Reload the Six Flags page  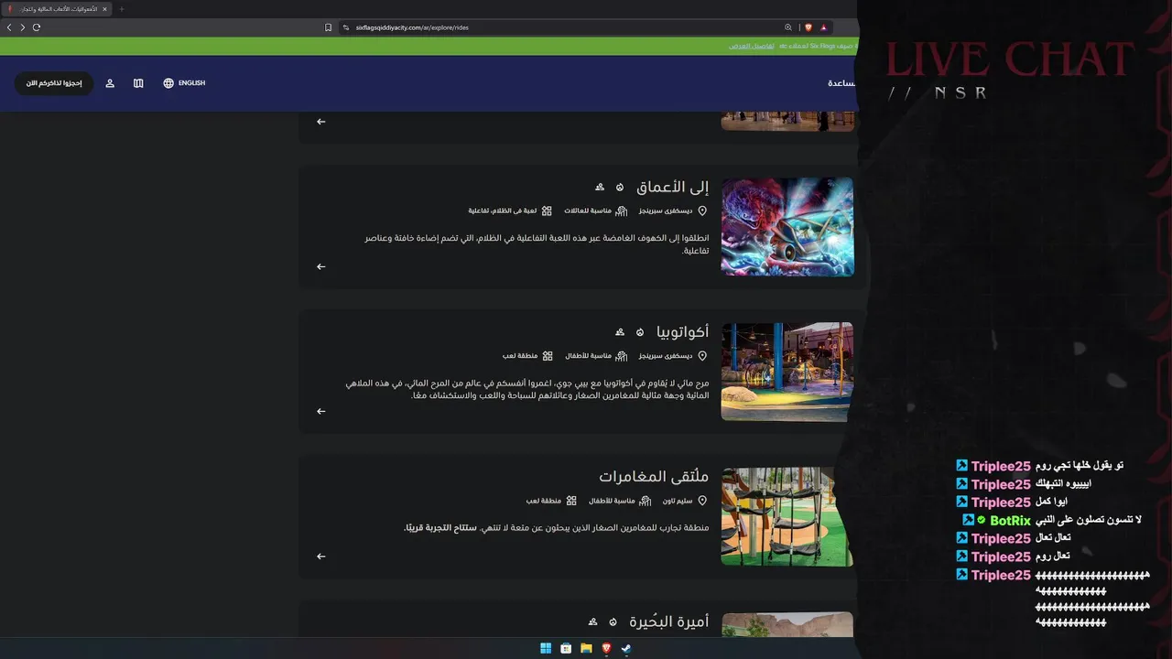[x=37, y=27]
